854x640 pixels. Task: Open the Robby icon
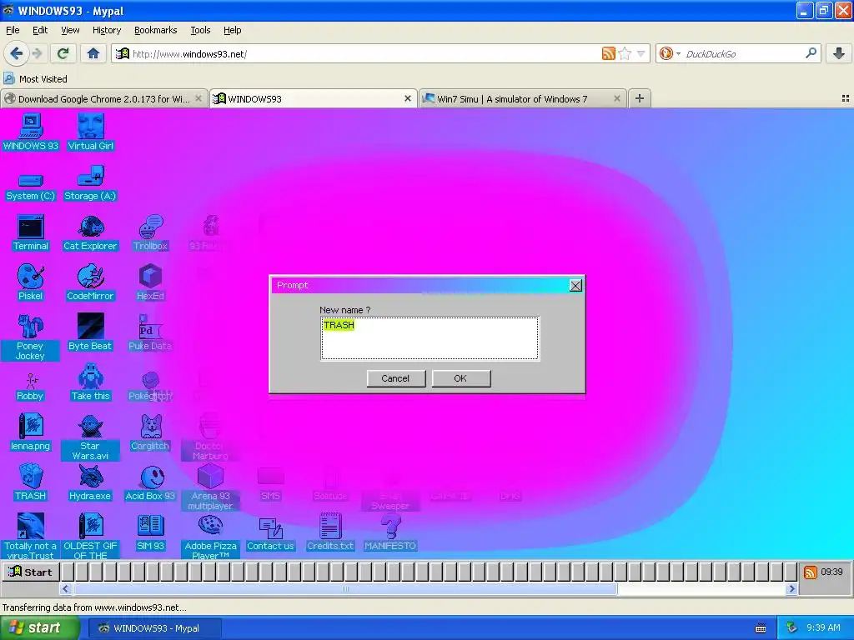pos(31,387)
